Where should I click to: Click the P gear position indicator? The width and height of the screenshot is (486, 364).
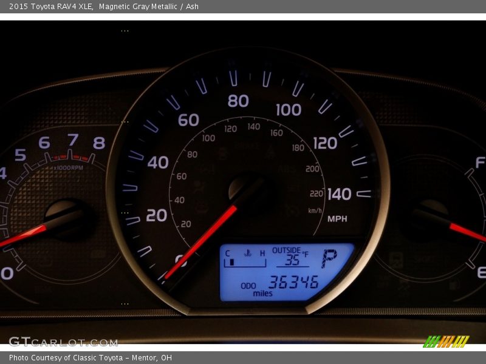(329, 258)
